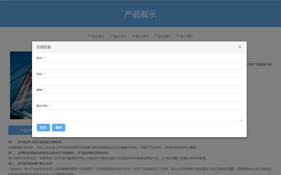The image size is (281, 175).
Task: Open the 产品分类5 nav link
Action: point(184,36)
